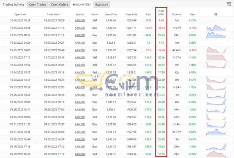234x158 pixels.
Task: Open XAUUSD link for 10.05.2023 09:26 trade
Action: [80, 43]
